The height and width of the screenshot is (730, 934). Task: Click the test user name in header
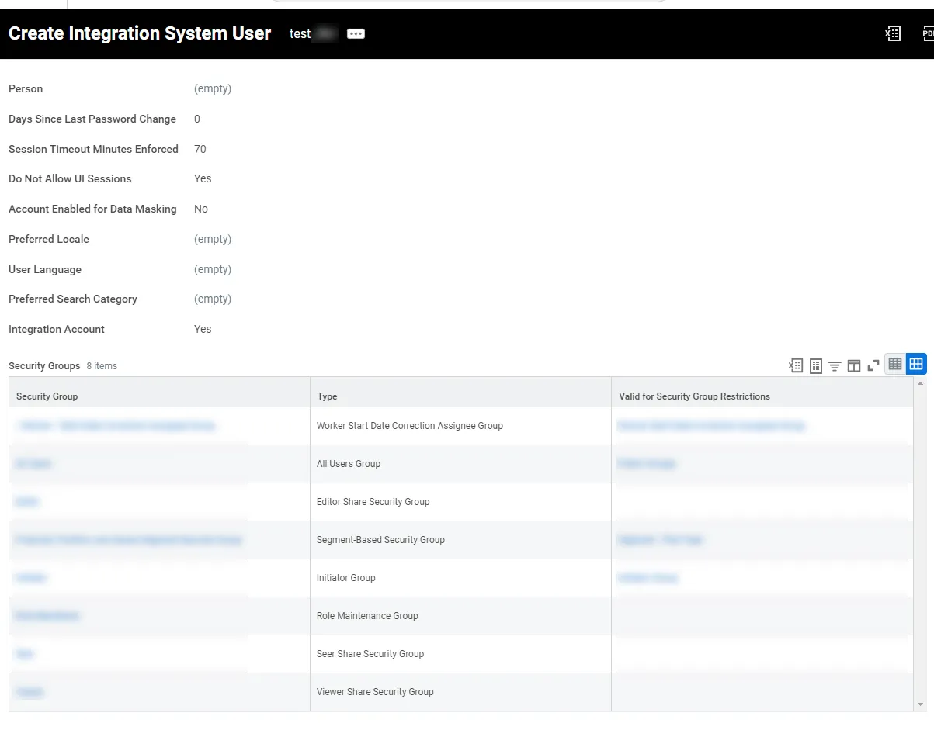point(300,34)
